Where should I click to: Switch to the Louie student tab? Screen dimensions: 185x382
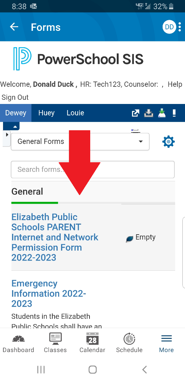point(75,113)
